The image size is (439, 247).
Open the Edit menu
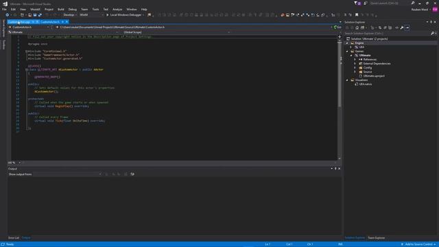13,9
